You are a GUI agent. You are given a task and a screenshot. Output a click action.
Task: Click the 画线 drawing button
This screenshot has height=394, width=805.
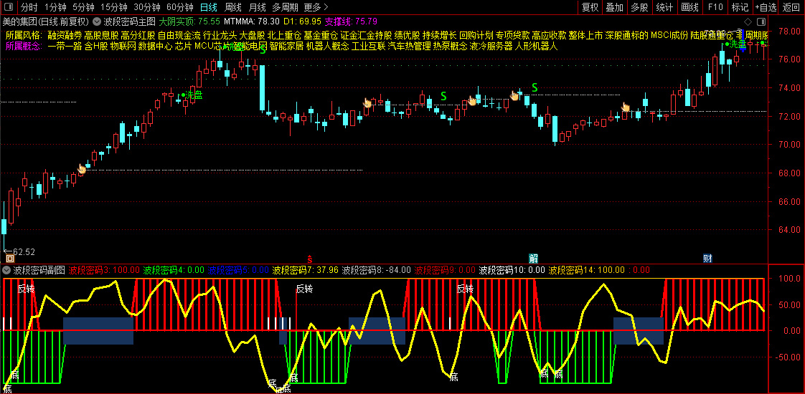[x=689, y=7]
